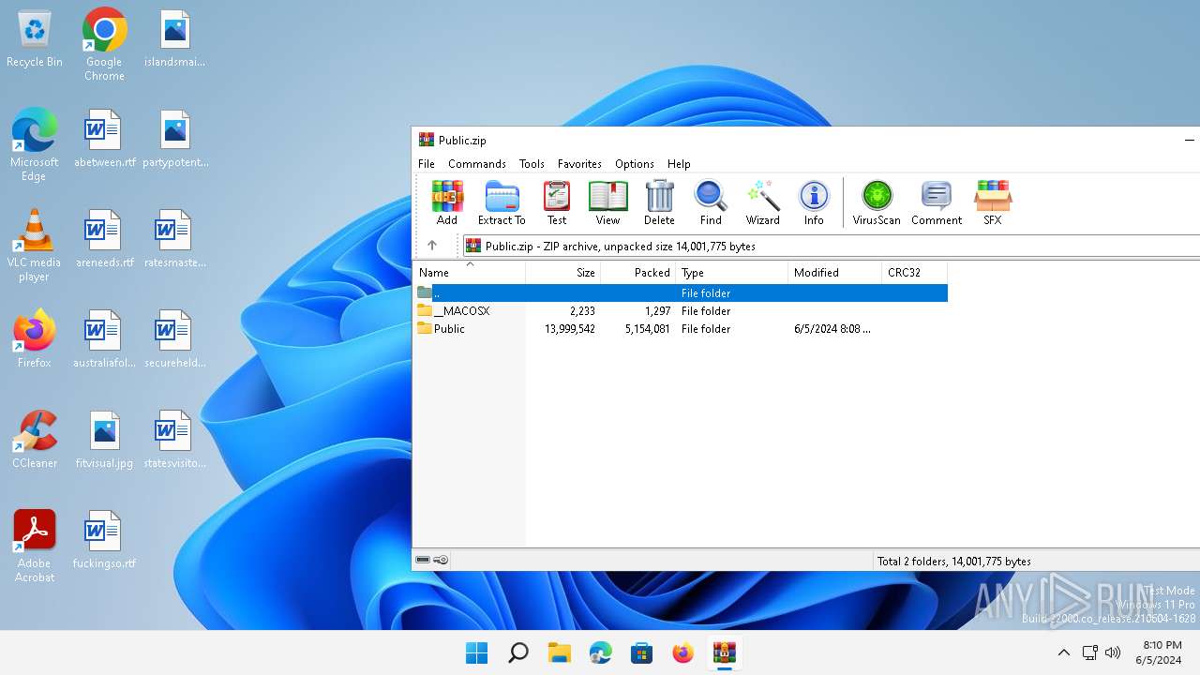
Task: Select secureheld... desktop document
Action: pos(174,340)
